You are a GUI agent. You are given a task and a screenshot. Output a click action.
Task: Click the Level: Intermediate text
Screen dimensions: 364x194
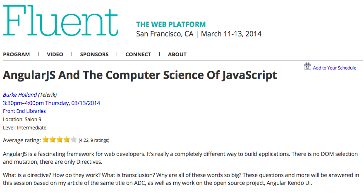[24, 128]
